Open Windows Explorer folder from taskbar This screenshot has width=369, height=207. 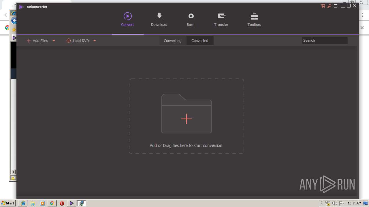(x=33, y=203)
